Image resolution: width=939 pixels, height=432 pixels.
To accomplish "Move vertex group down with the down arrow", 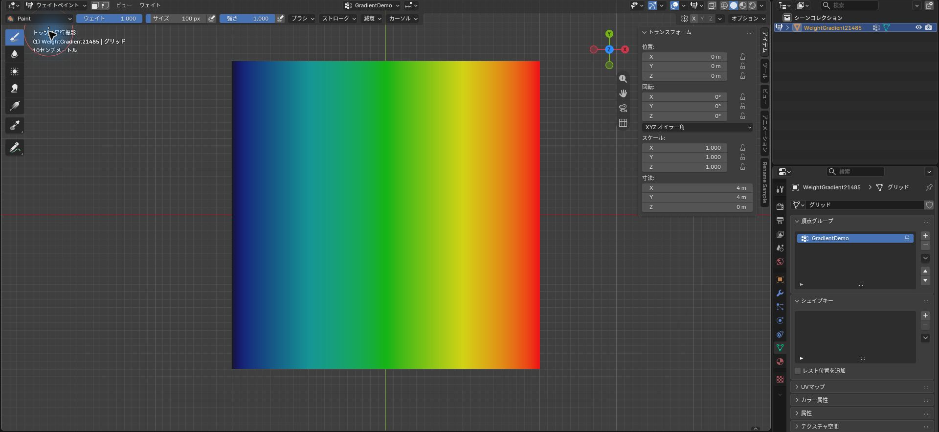I will (925, 281).
